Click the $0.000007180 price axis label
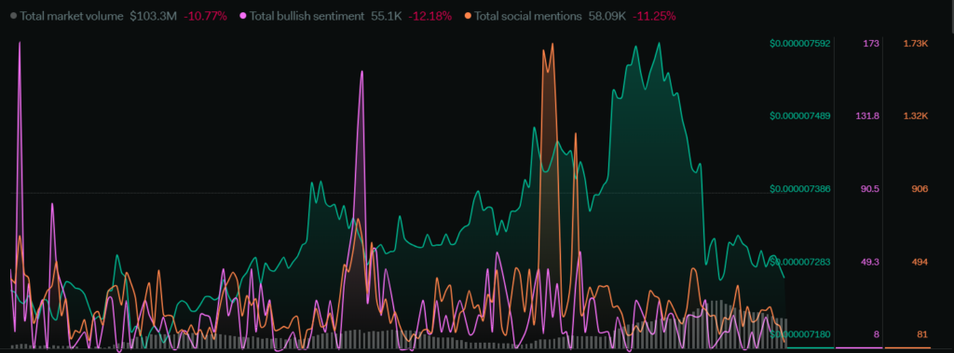The height and width of the screenshot is (353, 954). pos(800,334)
